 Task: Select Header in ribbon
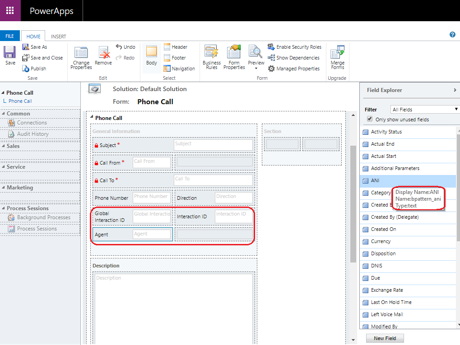176,47
